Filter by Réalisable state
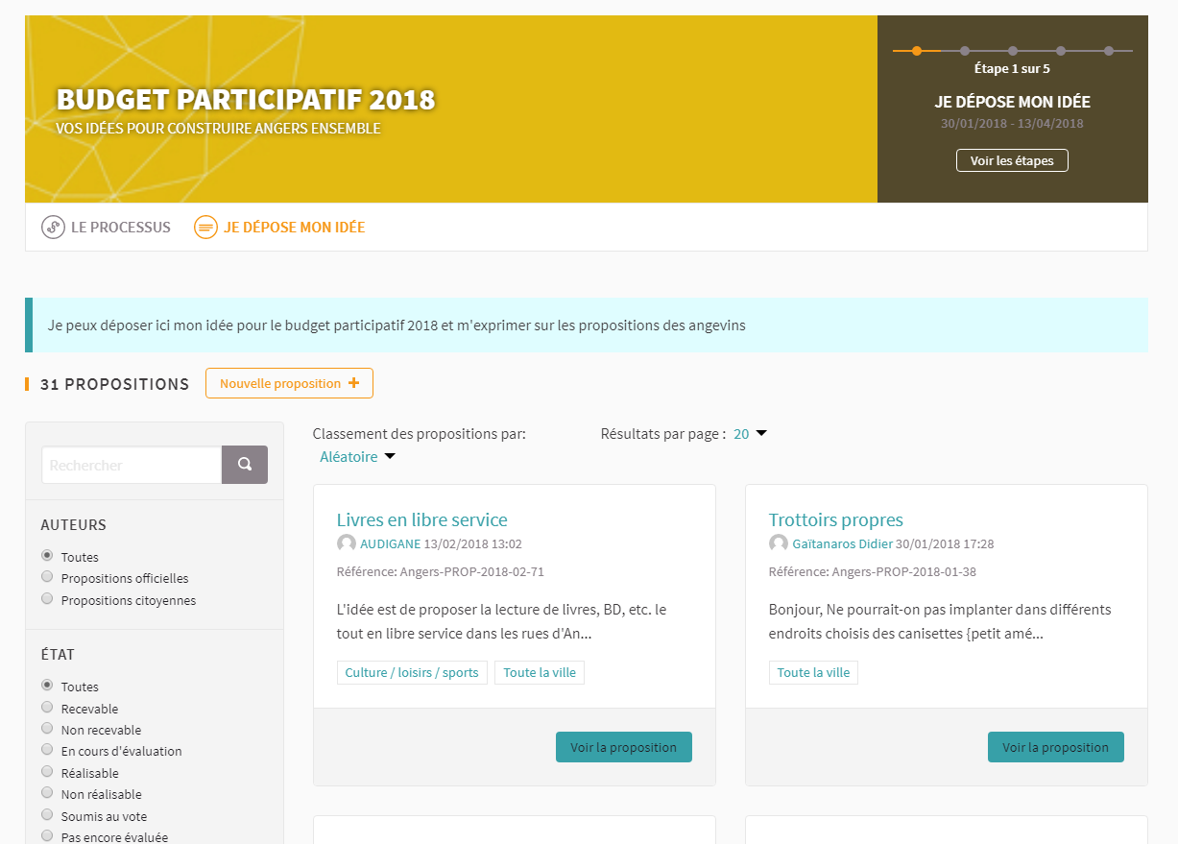Viewport: 1178px width, 844px height. tap(47, 772)
